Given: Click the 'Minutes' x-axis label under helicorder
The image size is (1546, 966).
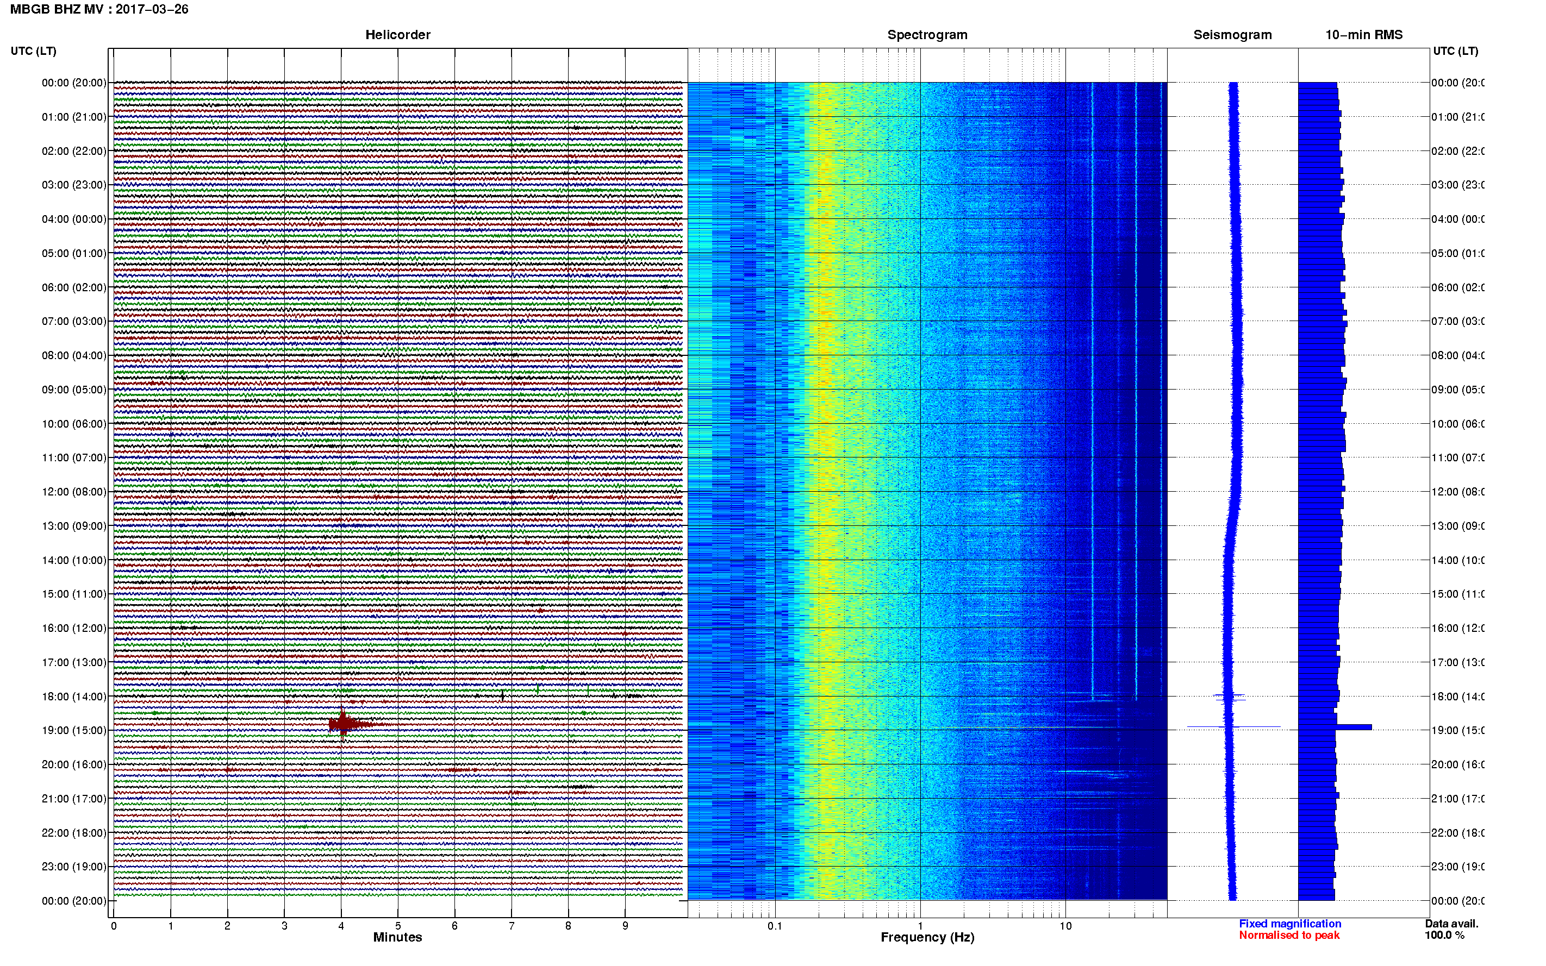Looking at the screenshot, I should pyautogui.click(x=397, y=937).
